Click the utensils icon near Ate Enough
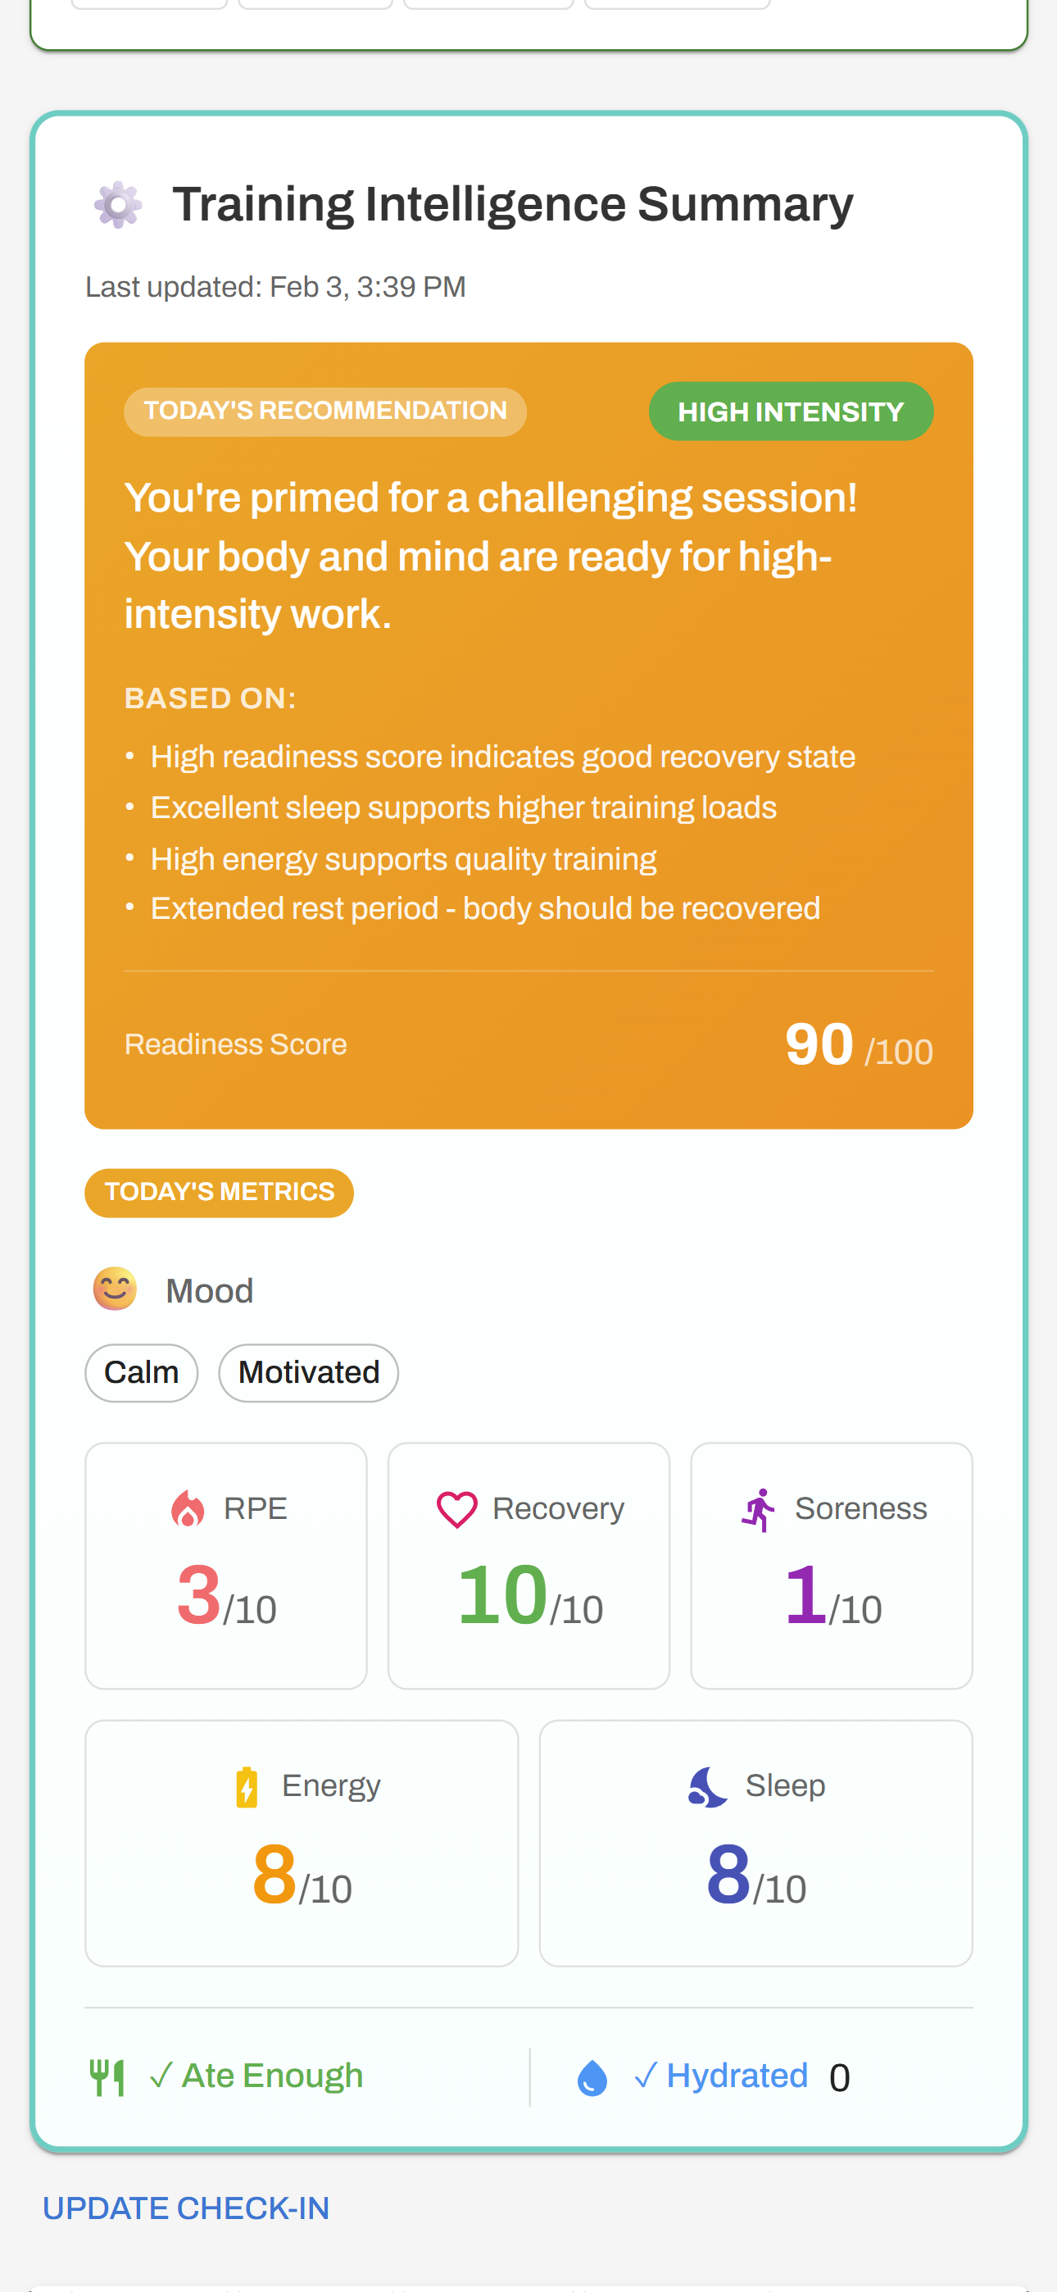The height and width of the screenshot is (2292, 1057). 108,2075
